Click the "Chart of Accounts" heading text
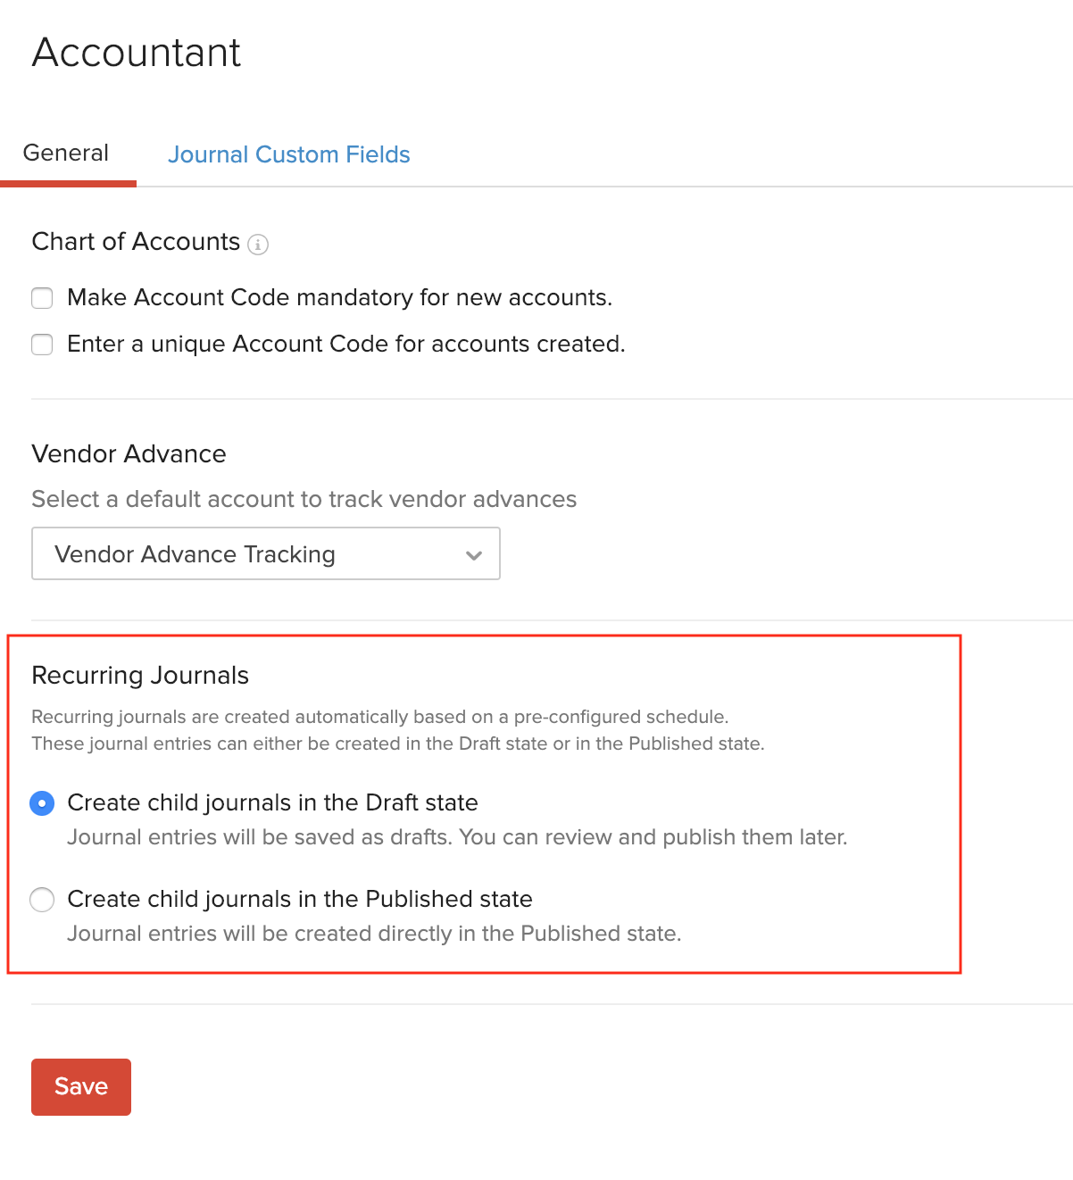 click(x=135, y=242)
